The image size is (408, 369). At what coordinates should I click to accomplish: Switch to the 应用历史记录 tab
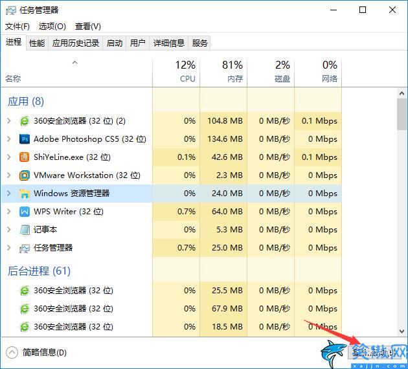76,43
